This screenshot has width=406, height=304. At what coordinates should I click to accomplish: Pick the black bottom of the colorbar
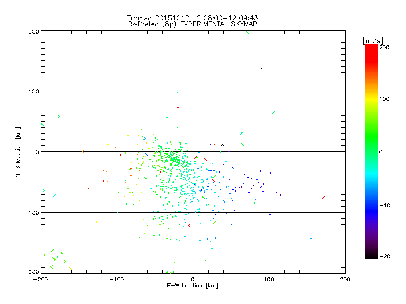coord(371,256)
